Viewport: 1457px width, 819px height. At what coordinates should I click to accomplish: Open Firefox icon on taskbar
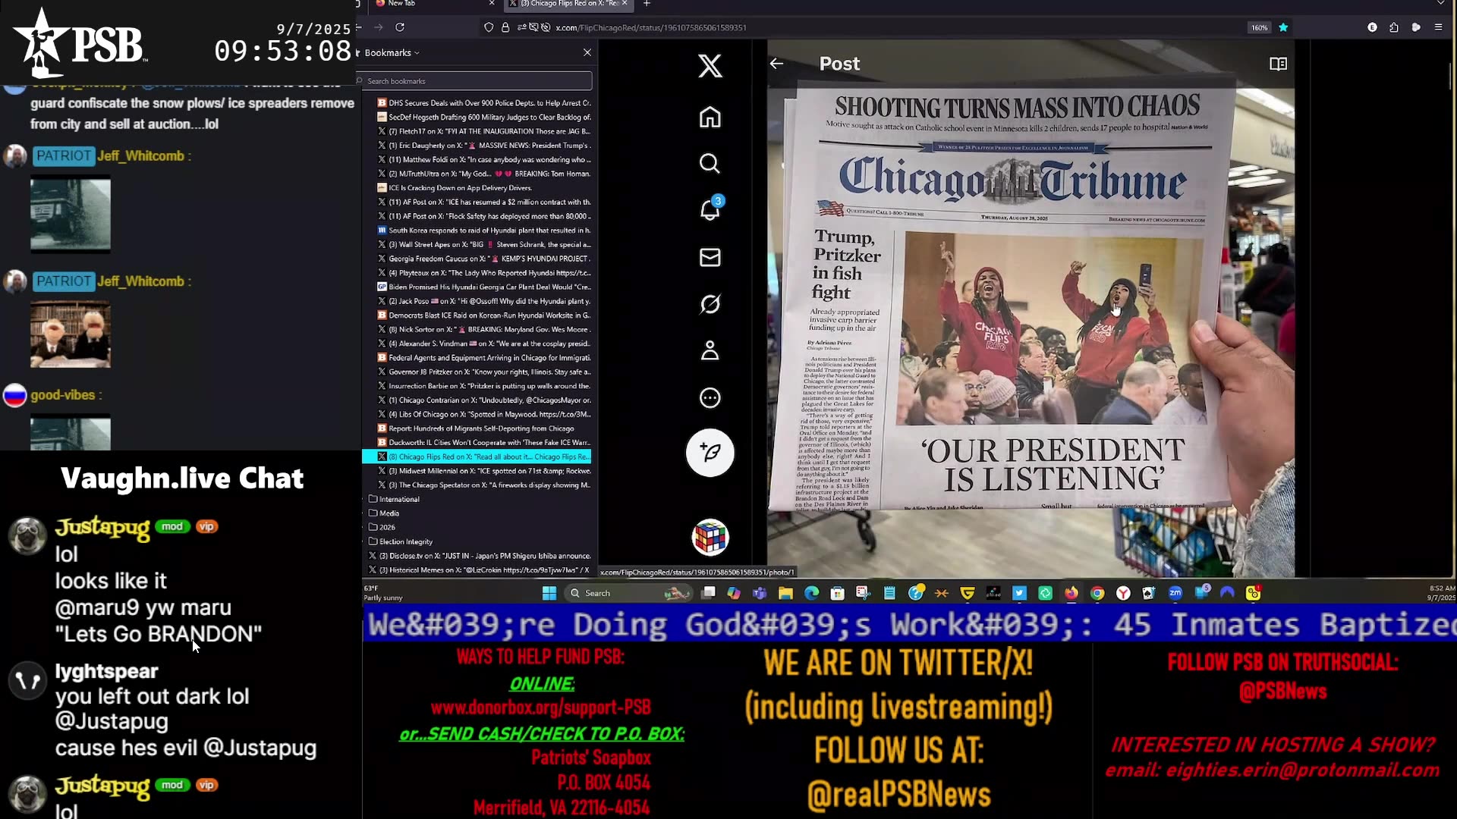pyautogui.click(x=1071, y=593)
